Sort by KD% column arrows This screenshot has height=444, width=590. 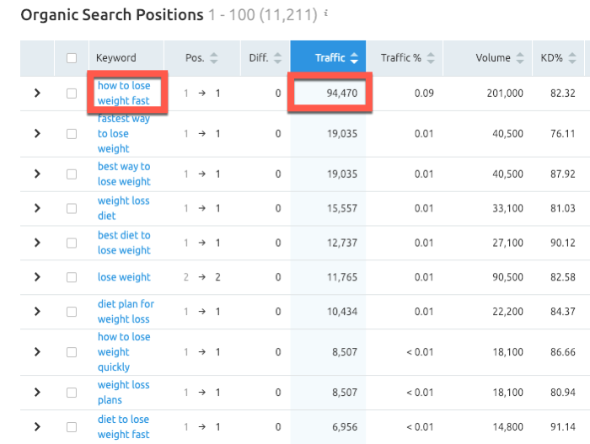point(571,58)
